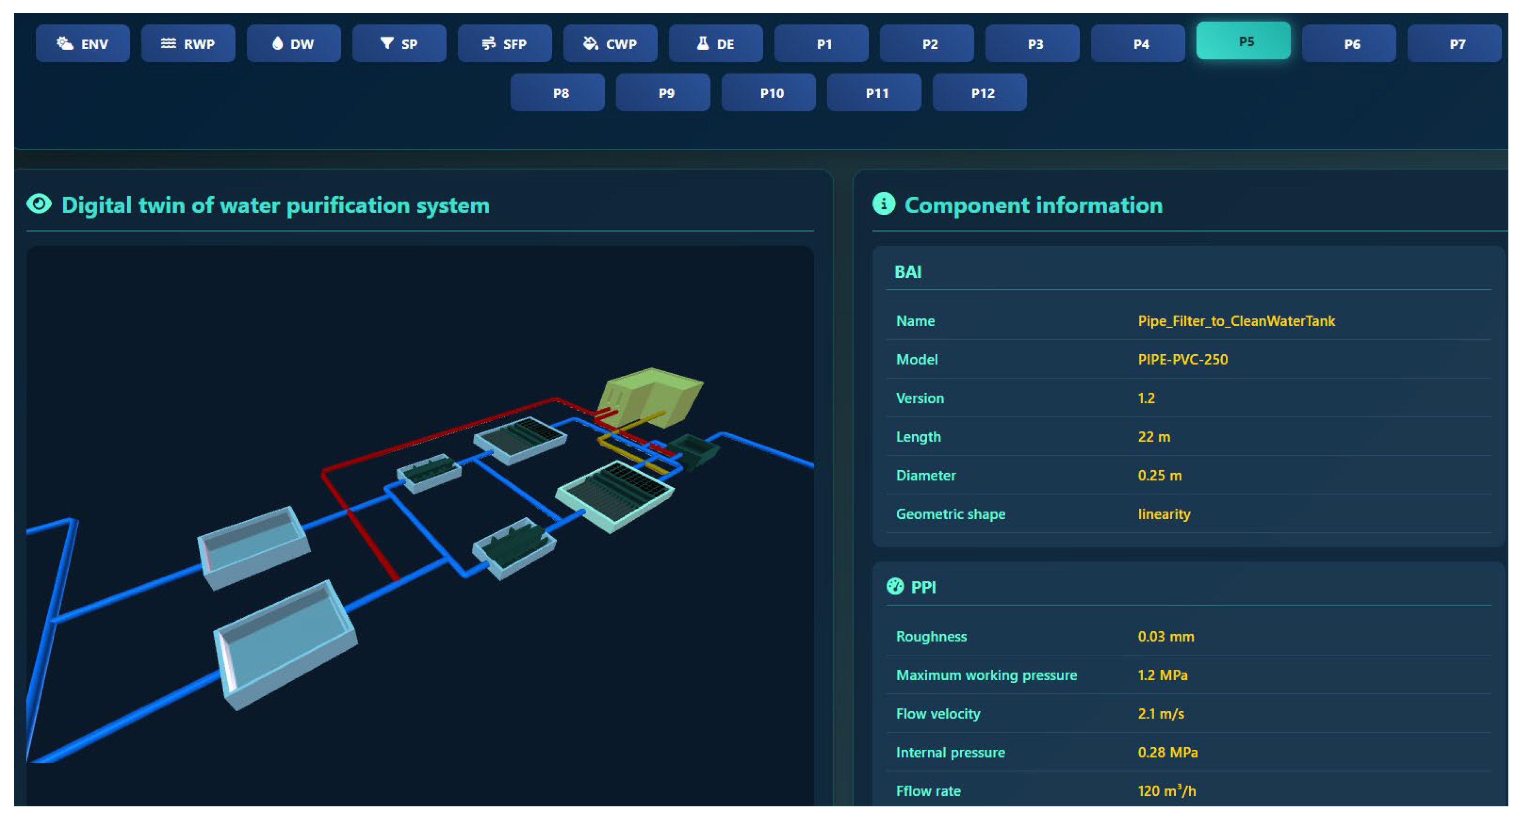Switch to the P1 pipe tab
Viewport: 1521px width, 821px height.
point(822,44)
